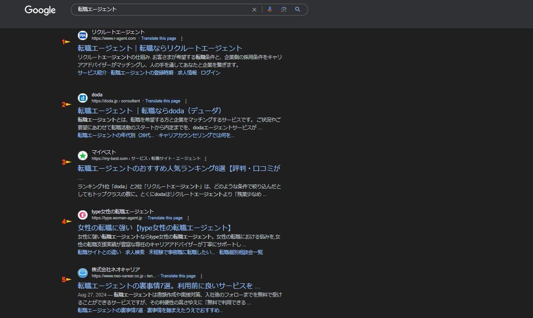Click the 株式会社ネオキャリア site name
Image resolution: width=533 pixels, height=318 pixels.
tap(116, 270)
